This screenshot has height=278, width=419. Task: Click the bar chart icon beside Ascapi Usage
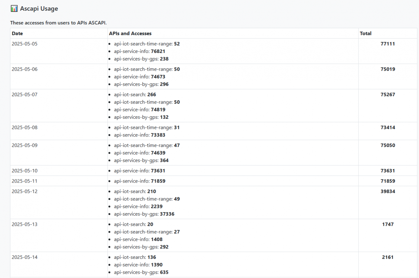tap(14, 9)
